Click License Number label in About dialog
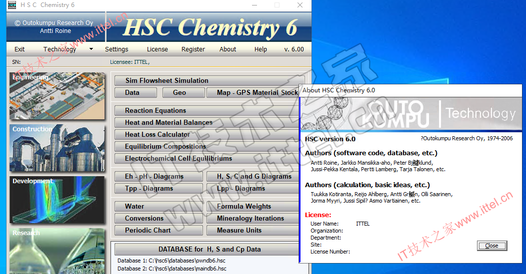 (330, 252)
